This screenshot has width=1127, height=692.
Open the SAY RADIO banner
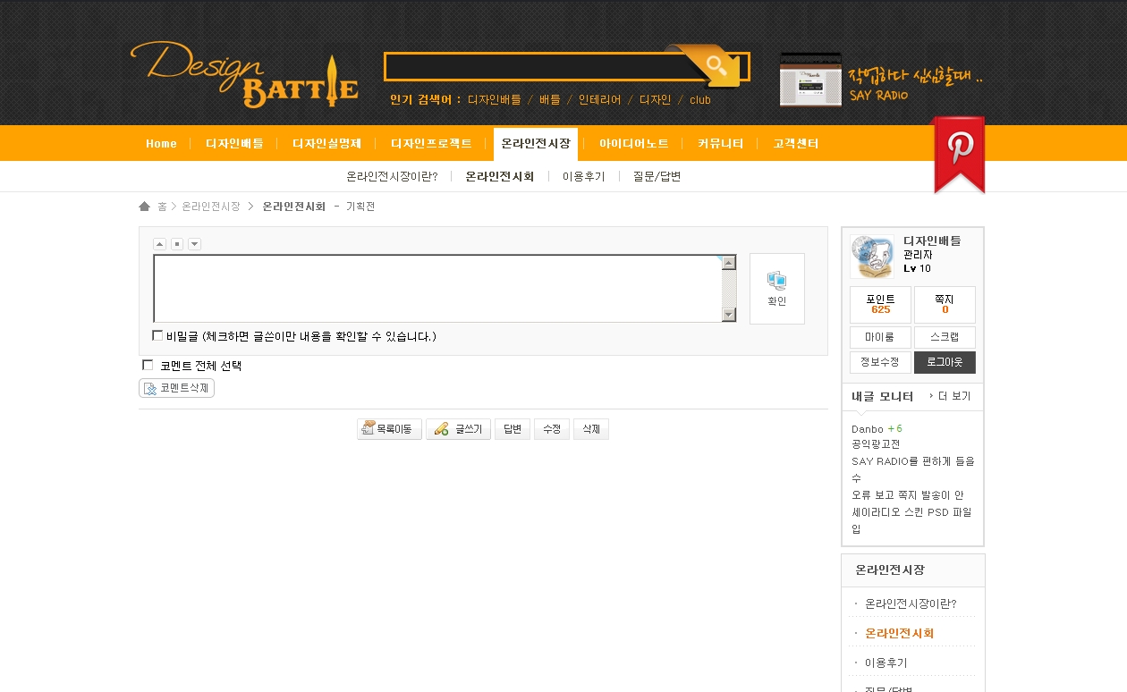point(881,80)
